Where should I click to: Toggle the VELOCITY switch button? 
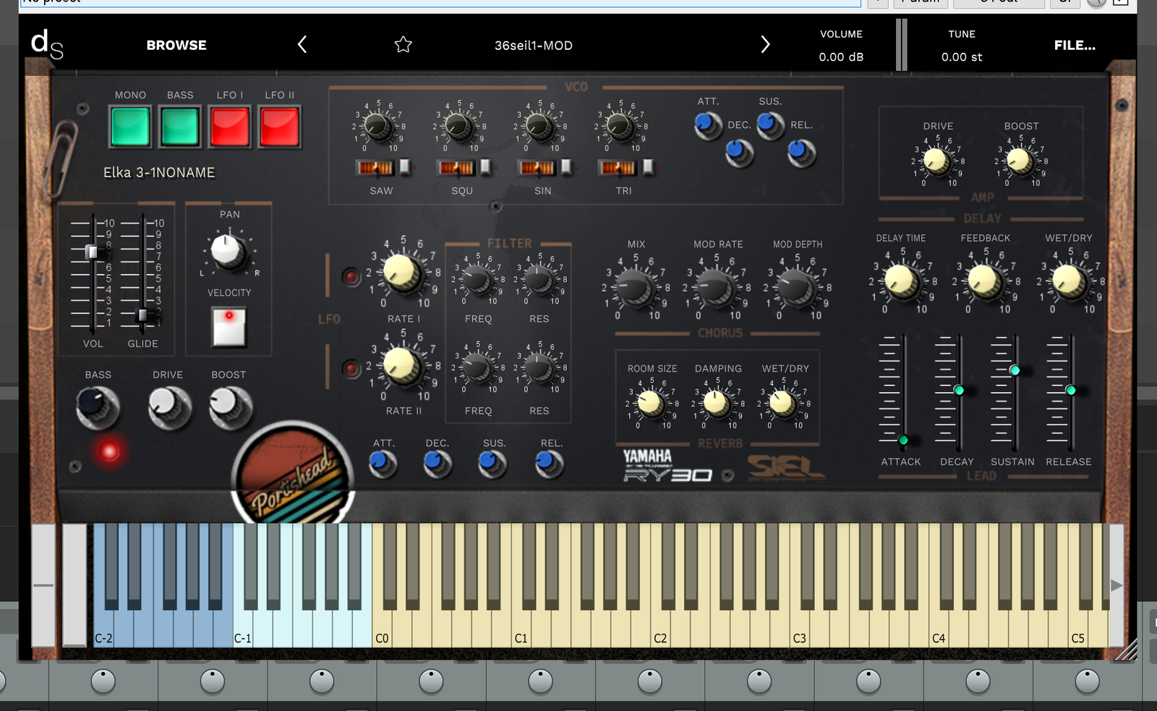[x=229, y=327]
